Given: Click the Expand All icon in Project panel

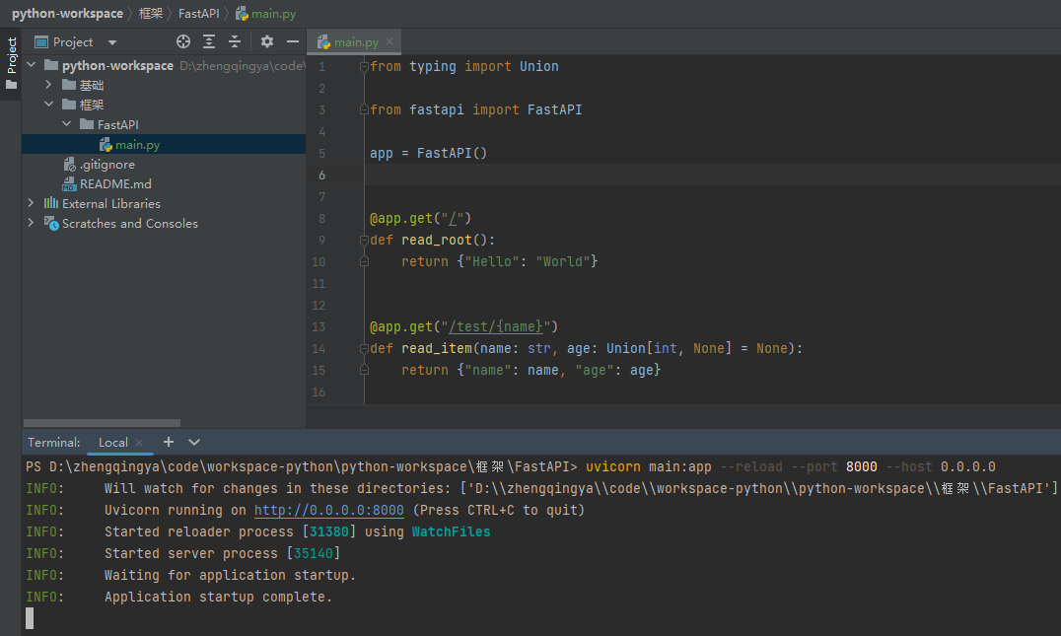Looking at the screenshot, I should [209, 41].
